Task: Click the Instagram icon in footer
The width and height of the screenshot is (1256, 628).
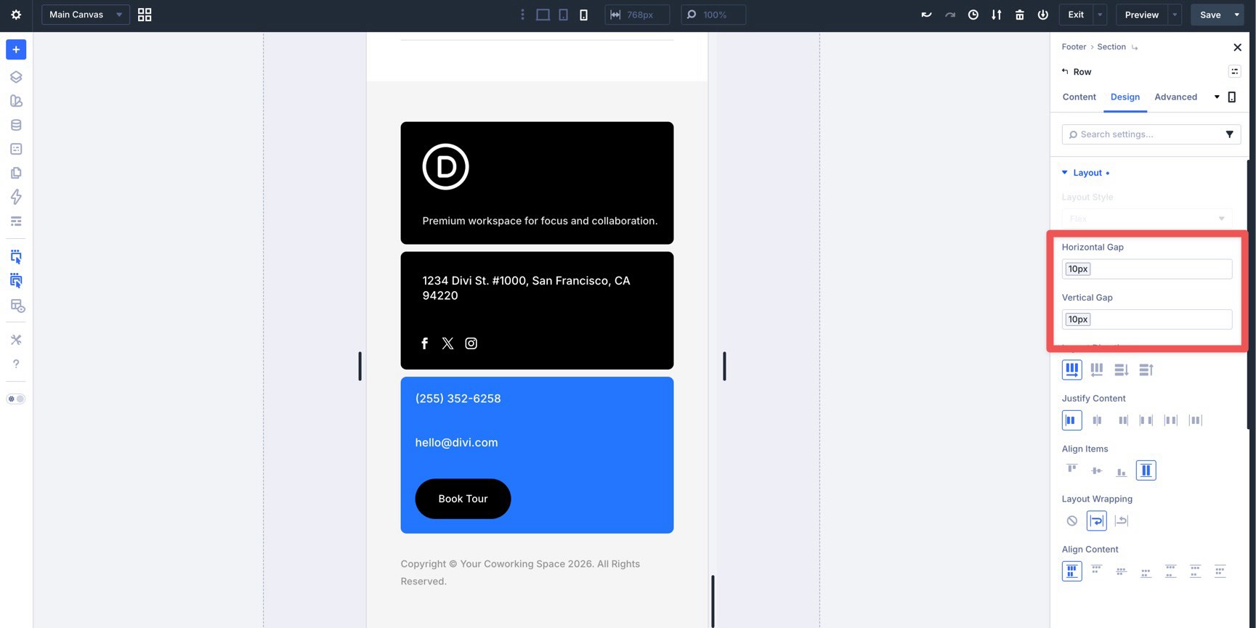Action: pyautogui.click(x=471, y=343)
